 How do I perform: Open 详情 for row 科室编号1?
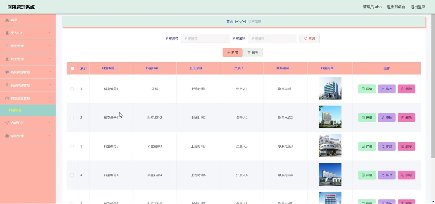pyautogui.click(x=367, y=89)
